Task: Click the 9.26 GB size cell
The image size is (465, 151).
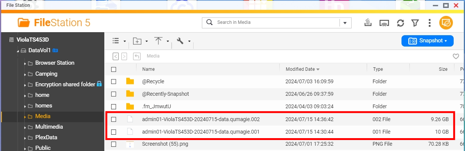Action: pos(440,119)
